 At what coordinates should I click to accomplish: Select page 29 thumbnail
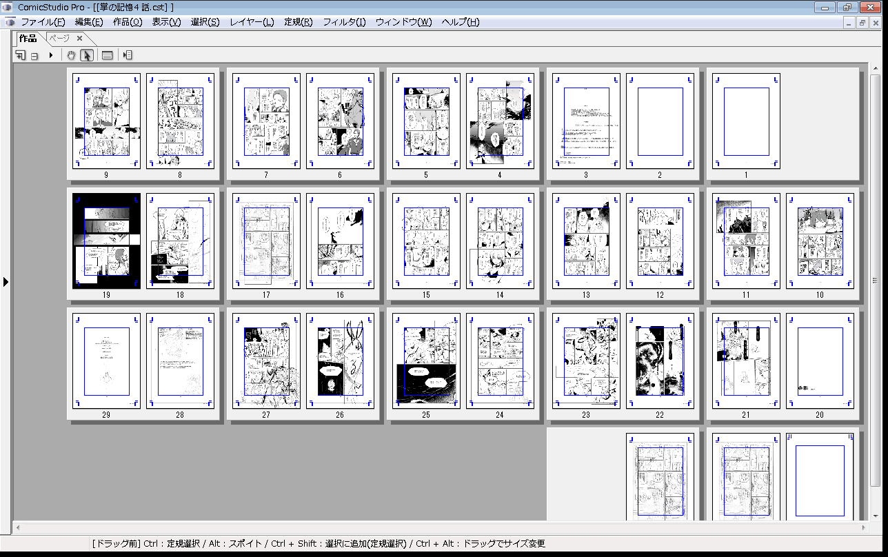pos(106,361)
